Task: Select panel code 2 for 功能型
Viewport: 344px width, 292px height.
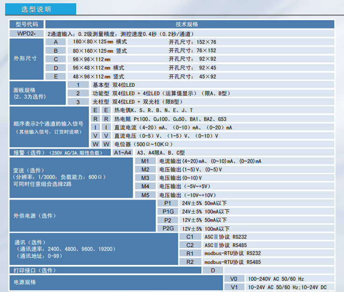Action: point(78,93)
